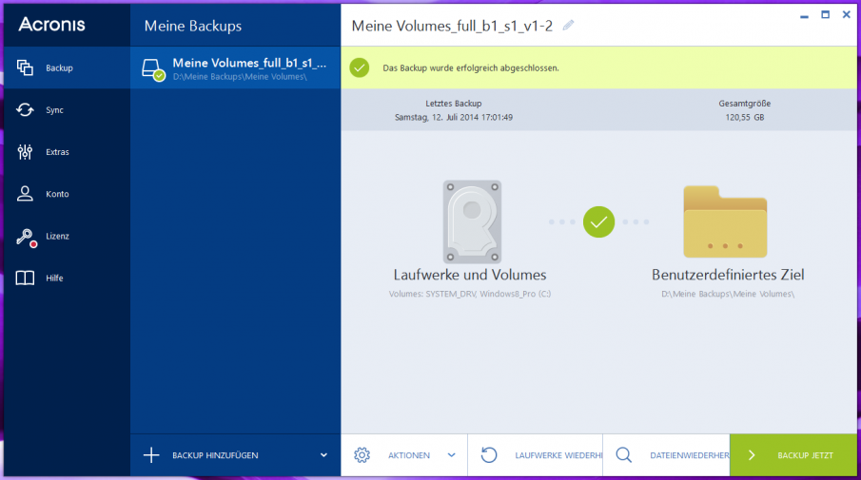This screenshot has height=480, width=861.
Task: Expand the Aktionen dropdown chevron
Action: 451,455
